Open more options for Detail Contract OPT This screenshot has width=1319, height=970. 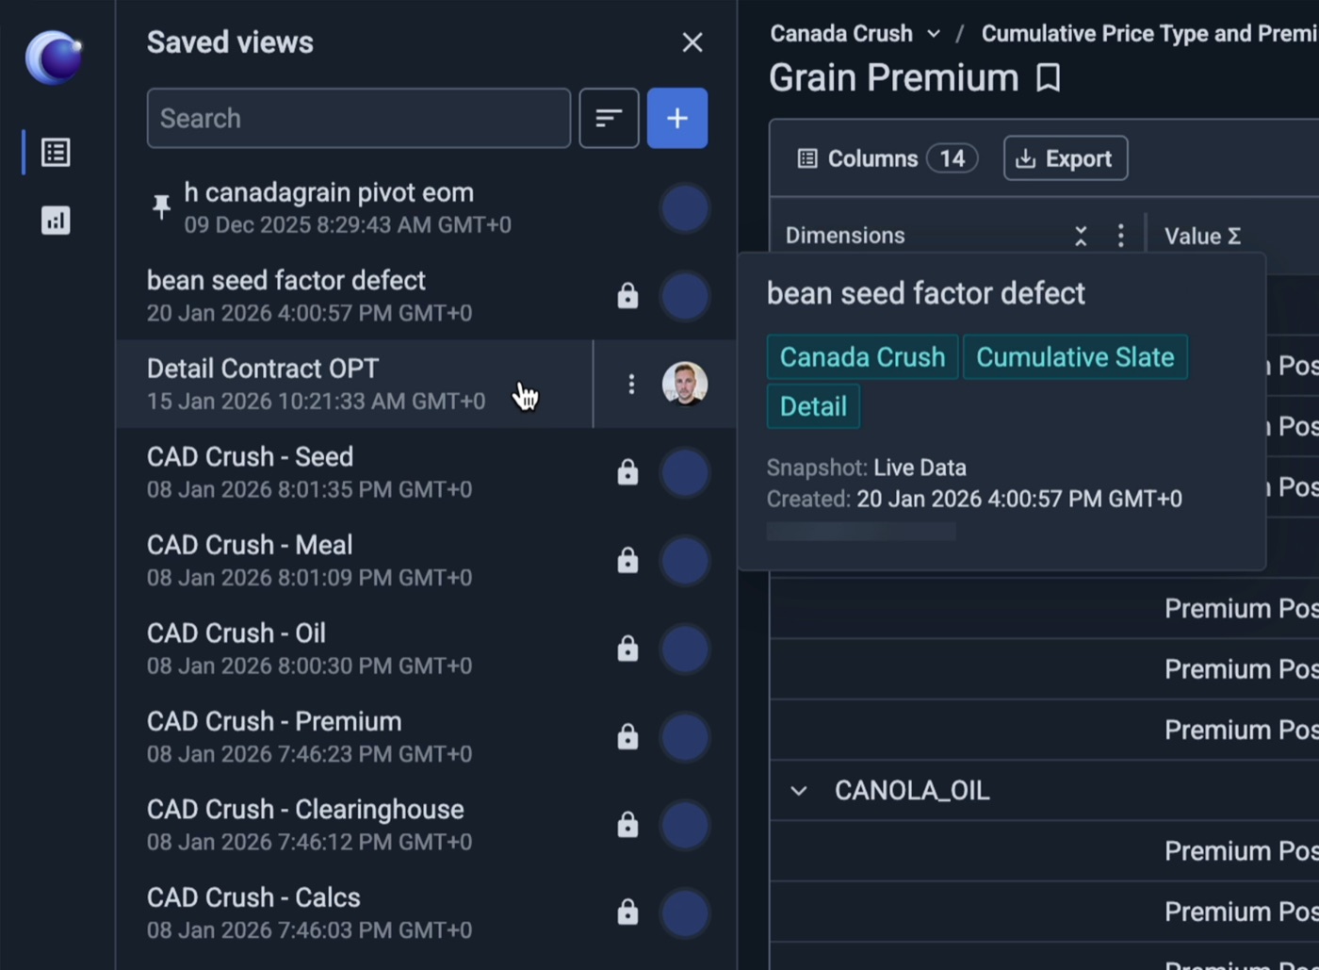631,384
